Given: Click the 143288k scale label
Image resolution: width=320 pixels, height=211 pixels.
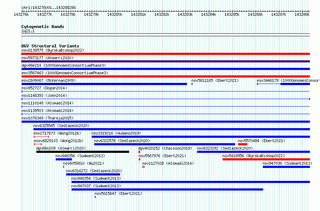Looking at the screenshot, I should point(302,14).
